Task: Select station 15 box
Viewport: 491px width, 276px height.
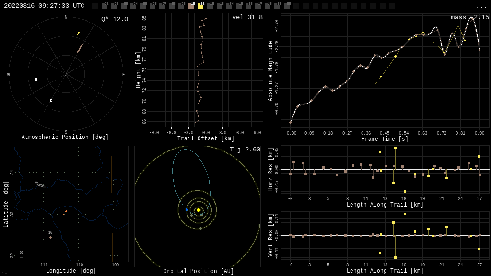Action: tap(239, 6)
